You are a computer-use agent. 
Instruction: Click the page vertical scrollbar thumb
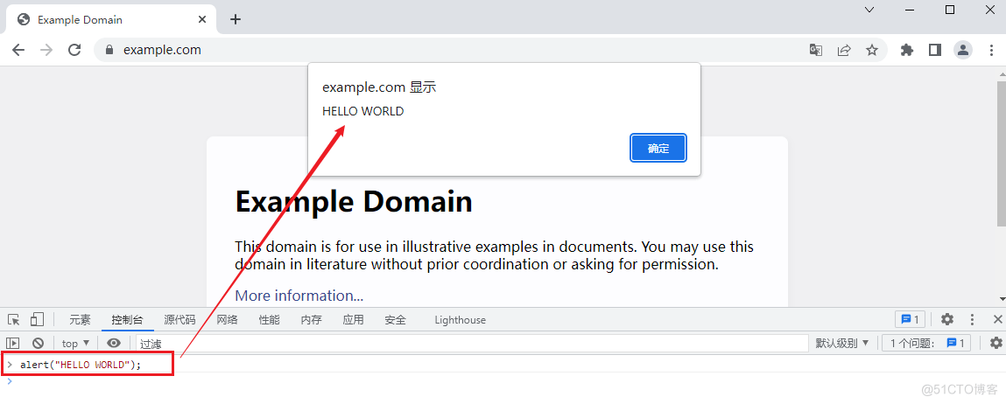pyautogui.click(x=1002, y=153)
